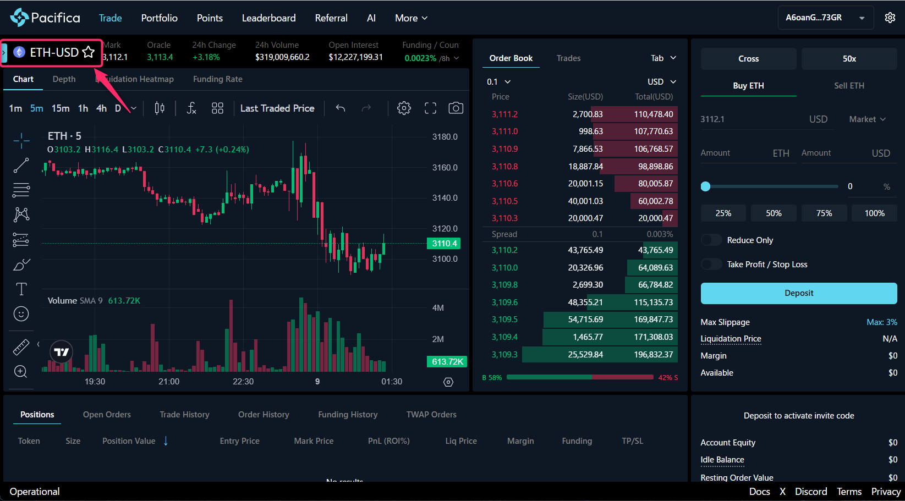Expand the Market order type dropdown
Image resolution: width=905 pixels, height=501 pixels.
pyautogui.click(x=867, y=119)
